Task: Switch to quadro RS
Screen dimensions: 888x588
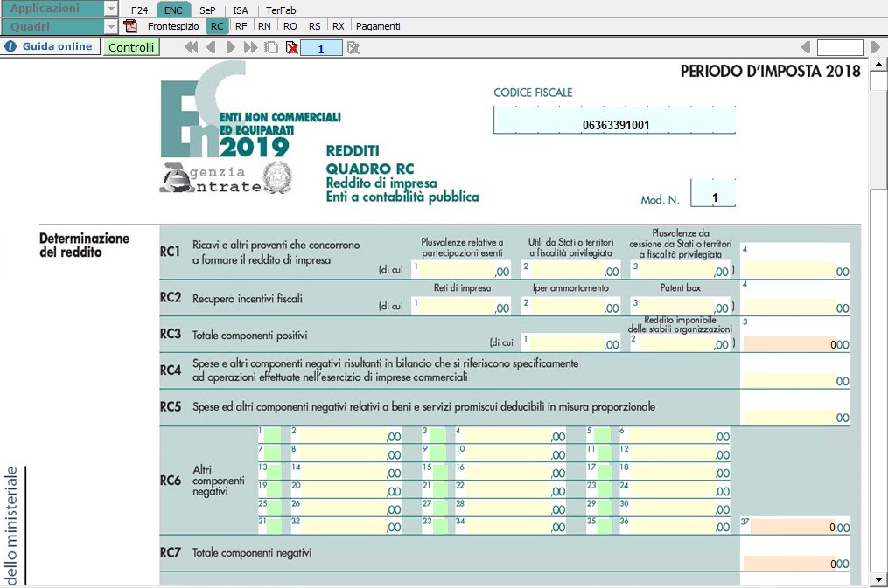Action: [x=315, y=26]
